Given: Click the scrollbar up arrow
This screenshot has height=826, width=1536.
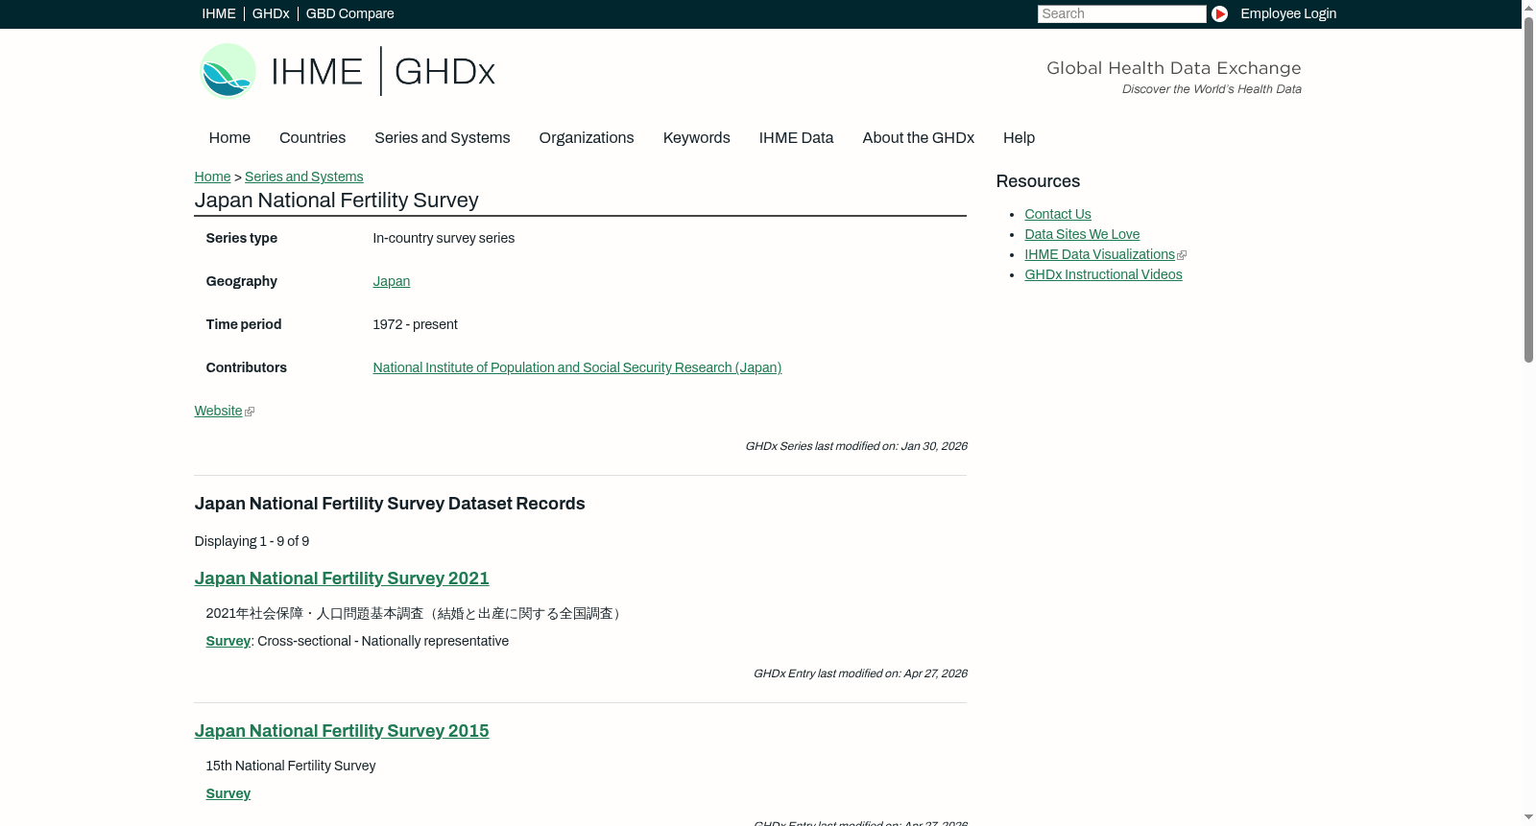Looking at the screenshot, I should tap(1528, 8).
